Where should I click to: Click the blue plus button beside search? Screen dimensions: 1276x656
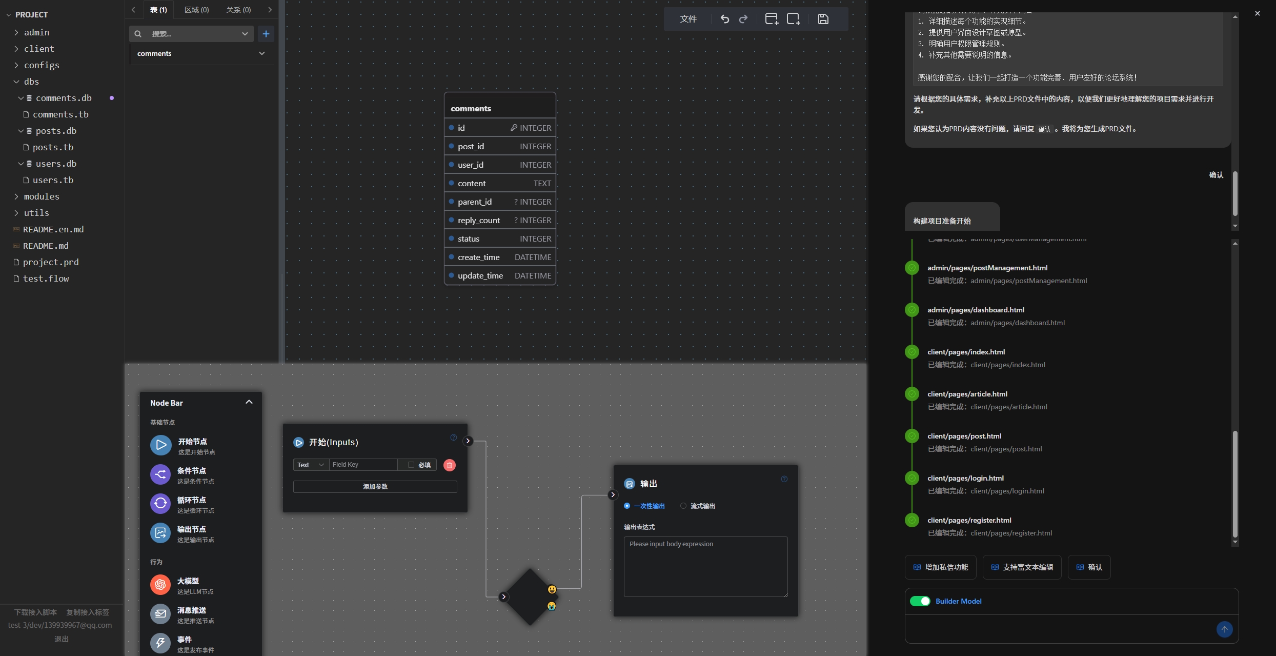click(x=266, y=34)
